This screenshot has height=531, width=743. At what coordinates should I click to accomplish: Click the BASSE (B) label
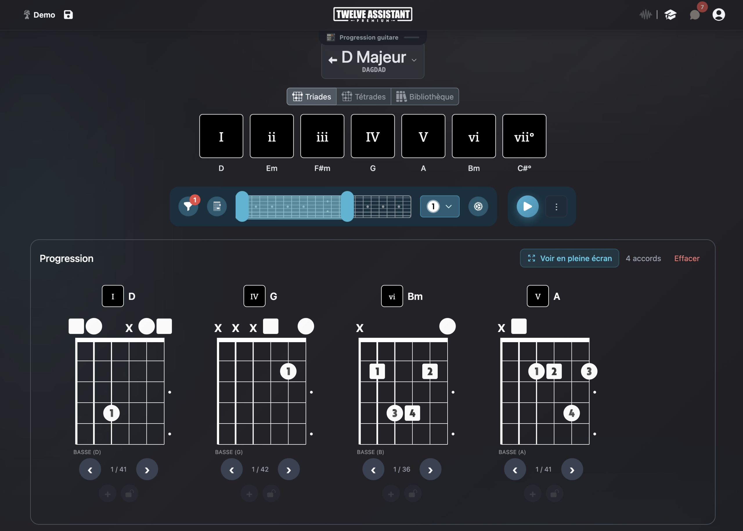(x=370, y=452)
